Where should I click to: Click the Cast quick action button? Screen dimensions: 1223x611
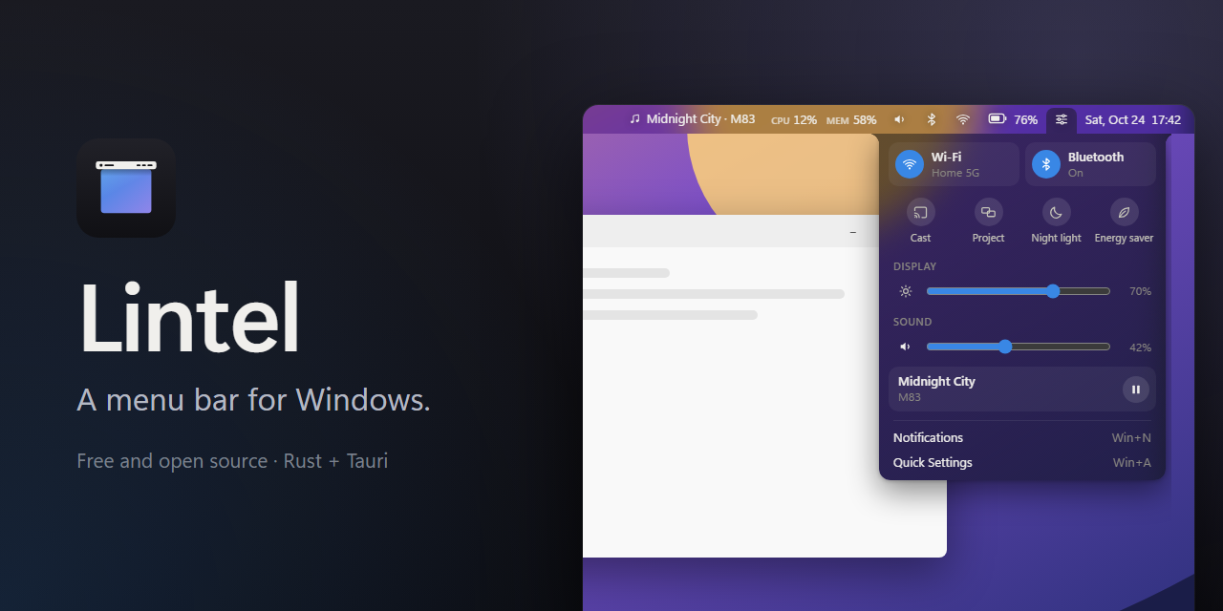point(920,213)
